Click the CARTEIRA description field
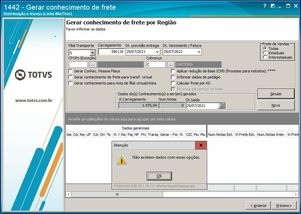The height and width of the screenshot is (214, 301). (x=198, y=64)
